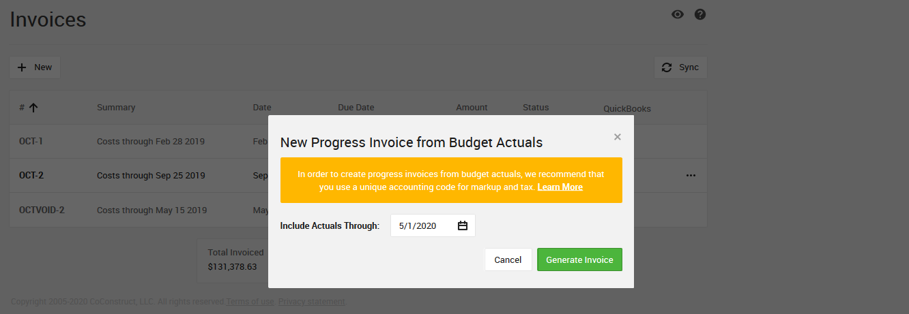Click the Sync refresh arrows icon
This screenshot has height=314, width=909.
[x=667, y=67]
